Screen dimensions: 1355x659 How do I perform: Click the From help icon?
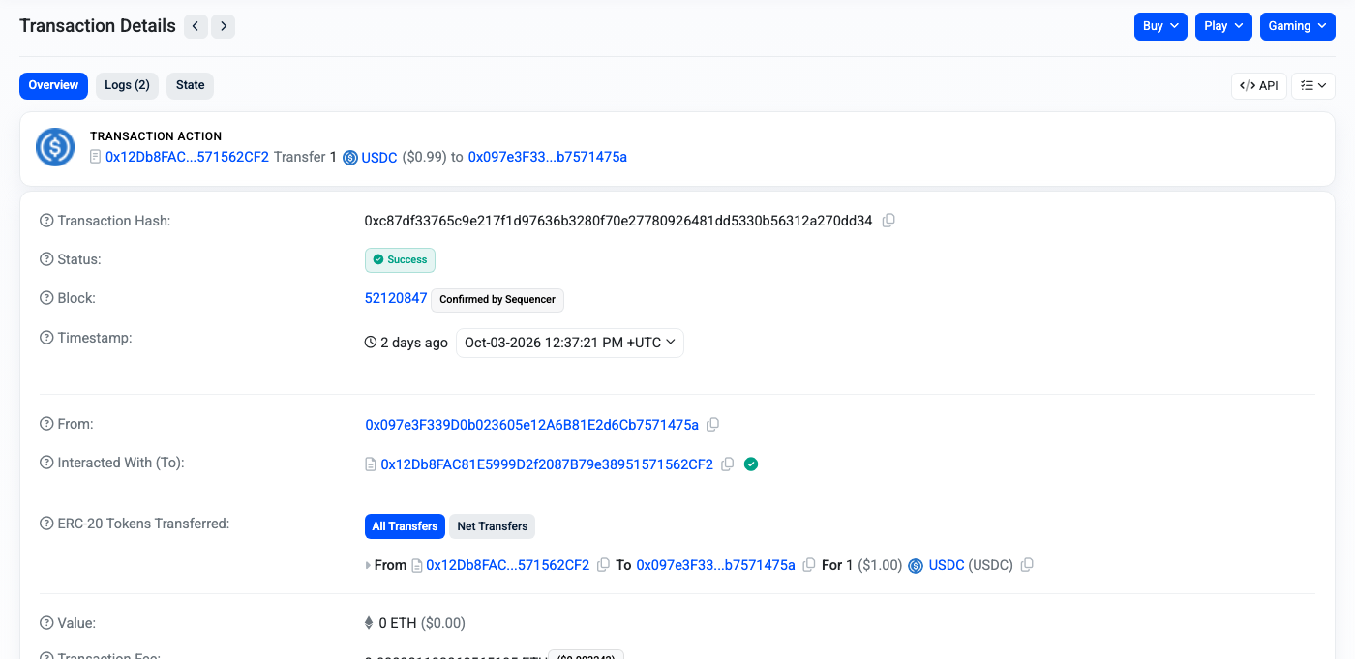pos(46,424)
